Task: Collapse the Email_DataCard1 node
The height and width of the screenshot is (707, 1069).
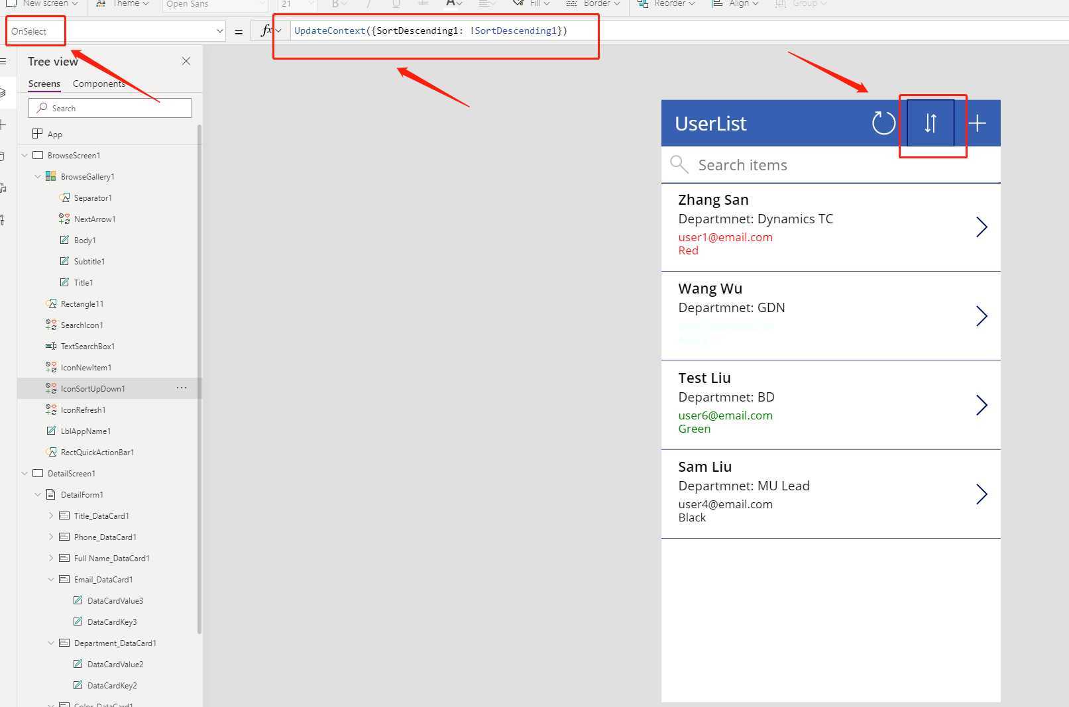Action: point(51,579)
